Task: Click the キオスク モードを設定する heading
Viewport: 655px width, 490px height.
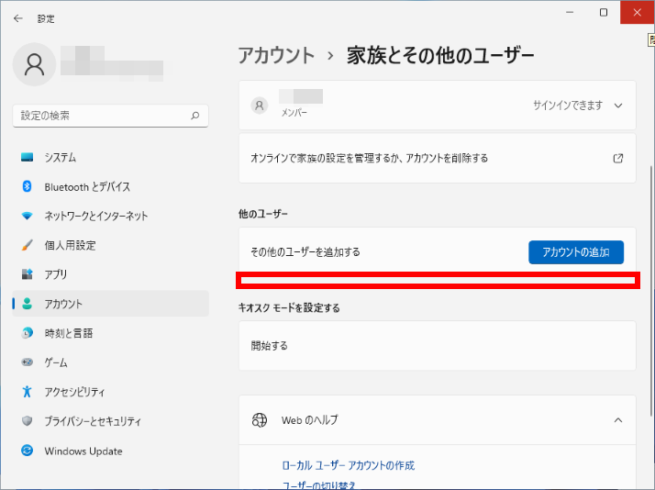Action: click(x=289, y=308)
